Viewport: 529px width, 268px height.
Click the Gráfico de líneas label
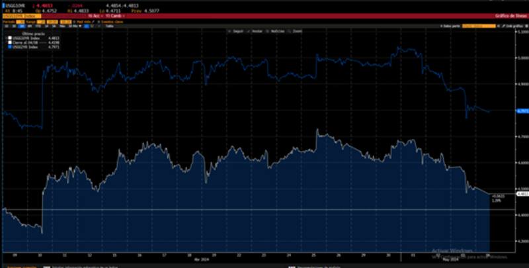click(x=508, y=15)
